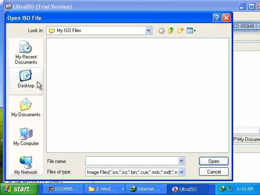This screenshot has height=195, width=260.
Task: Open the View Menu icon
Action: pos(191,30)
